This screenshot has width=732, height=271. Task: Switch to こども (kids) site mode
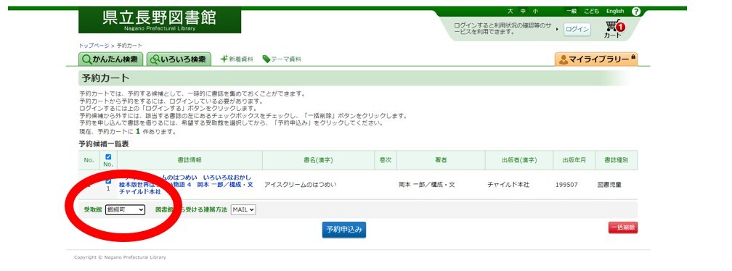(591, 11)
